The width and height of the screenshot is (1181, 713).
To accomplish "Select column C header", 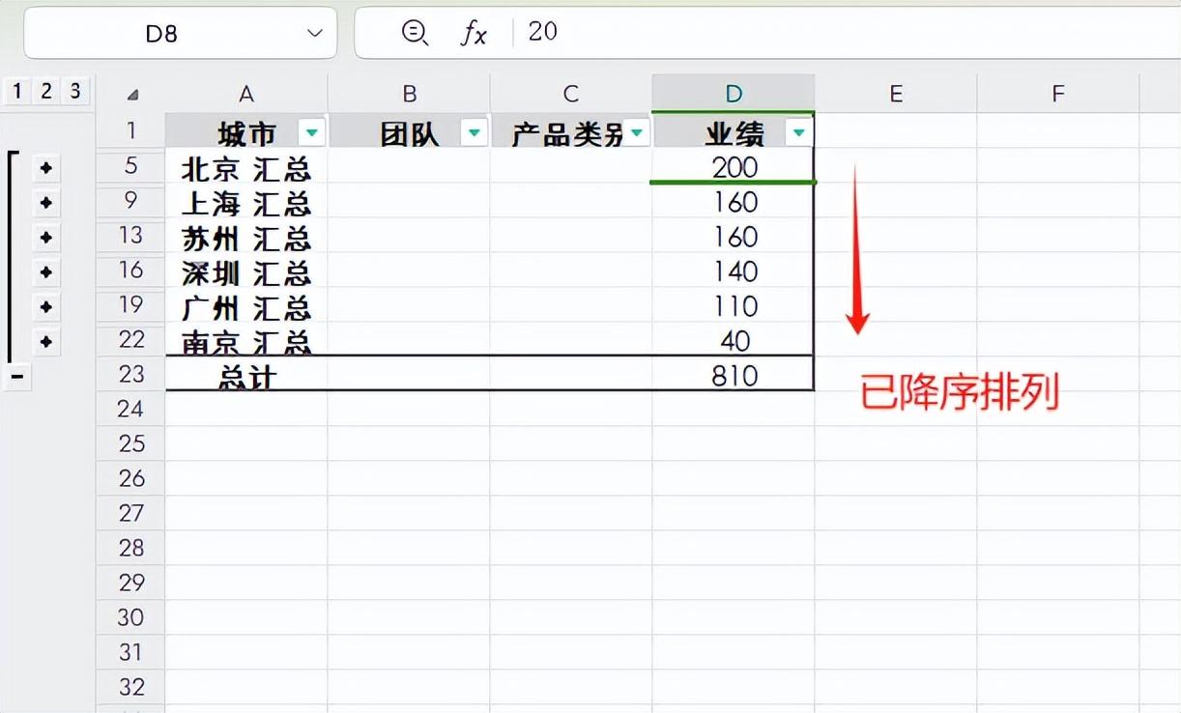I will point(571,94).
